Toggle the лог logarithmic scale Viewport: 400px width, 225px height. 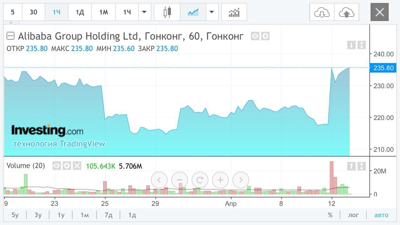tap(353, 215)
